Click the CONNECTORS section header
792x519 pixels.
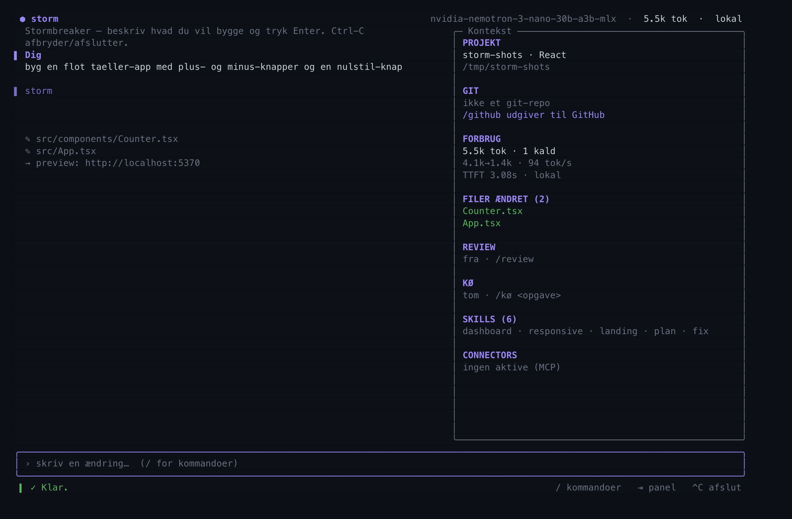(x=490, y=355)
